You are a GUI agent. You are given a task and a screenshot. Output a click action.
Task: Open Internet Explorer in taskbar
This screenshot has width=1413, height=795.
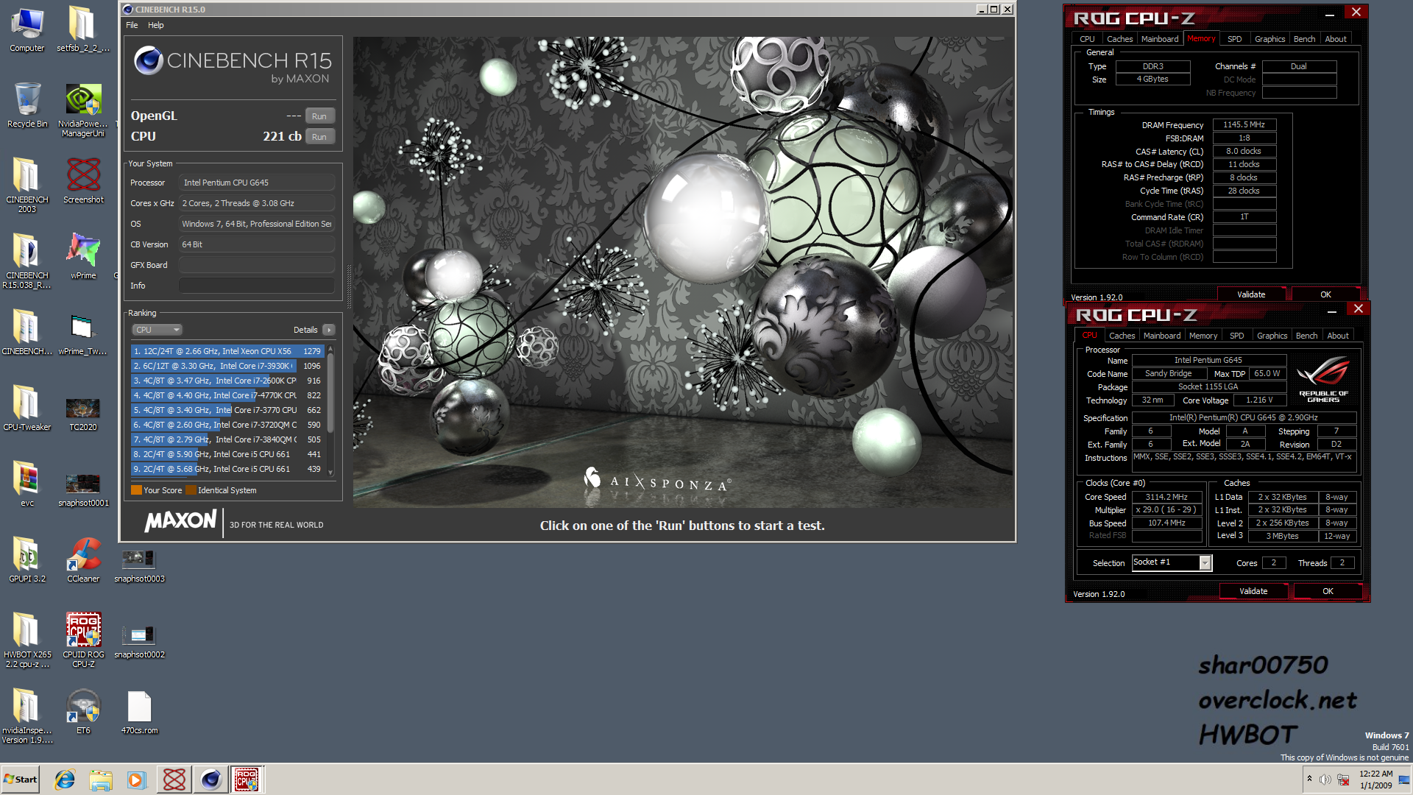click(65, 780)
